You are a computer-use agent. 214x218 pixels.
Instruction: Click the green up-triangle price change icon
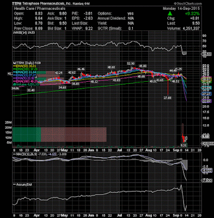[x=170, y=14]
